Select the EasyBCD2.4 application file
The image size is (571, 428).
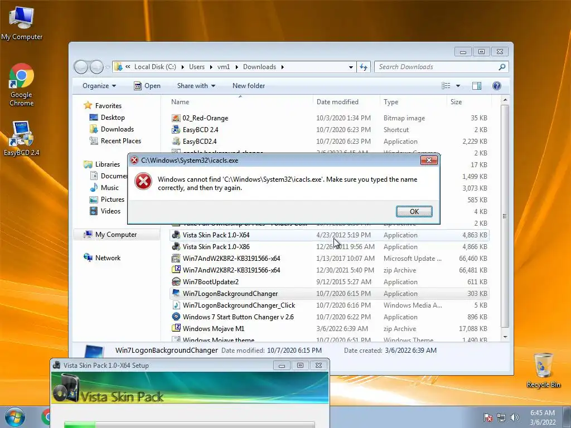tap(329, 142)
